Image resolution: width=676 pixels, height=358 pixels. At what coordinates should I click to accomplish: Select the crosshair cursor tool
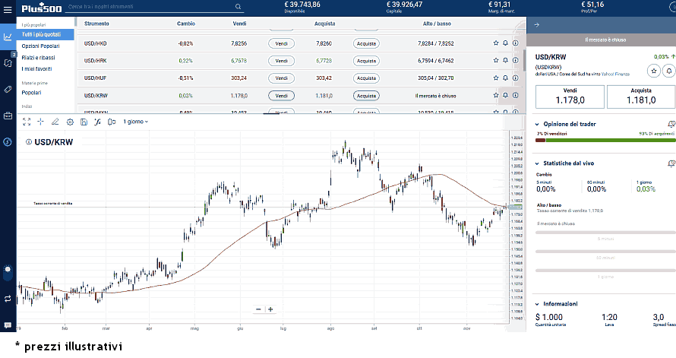pos(40,122)
